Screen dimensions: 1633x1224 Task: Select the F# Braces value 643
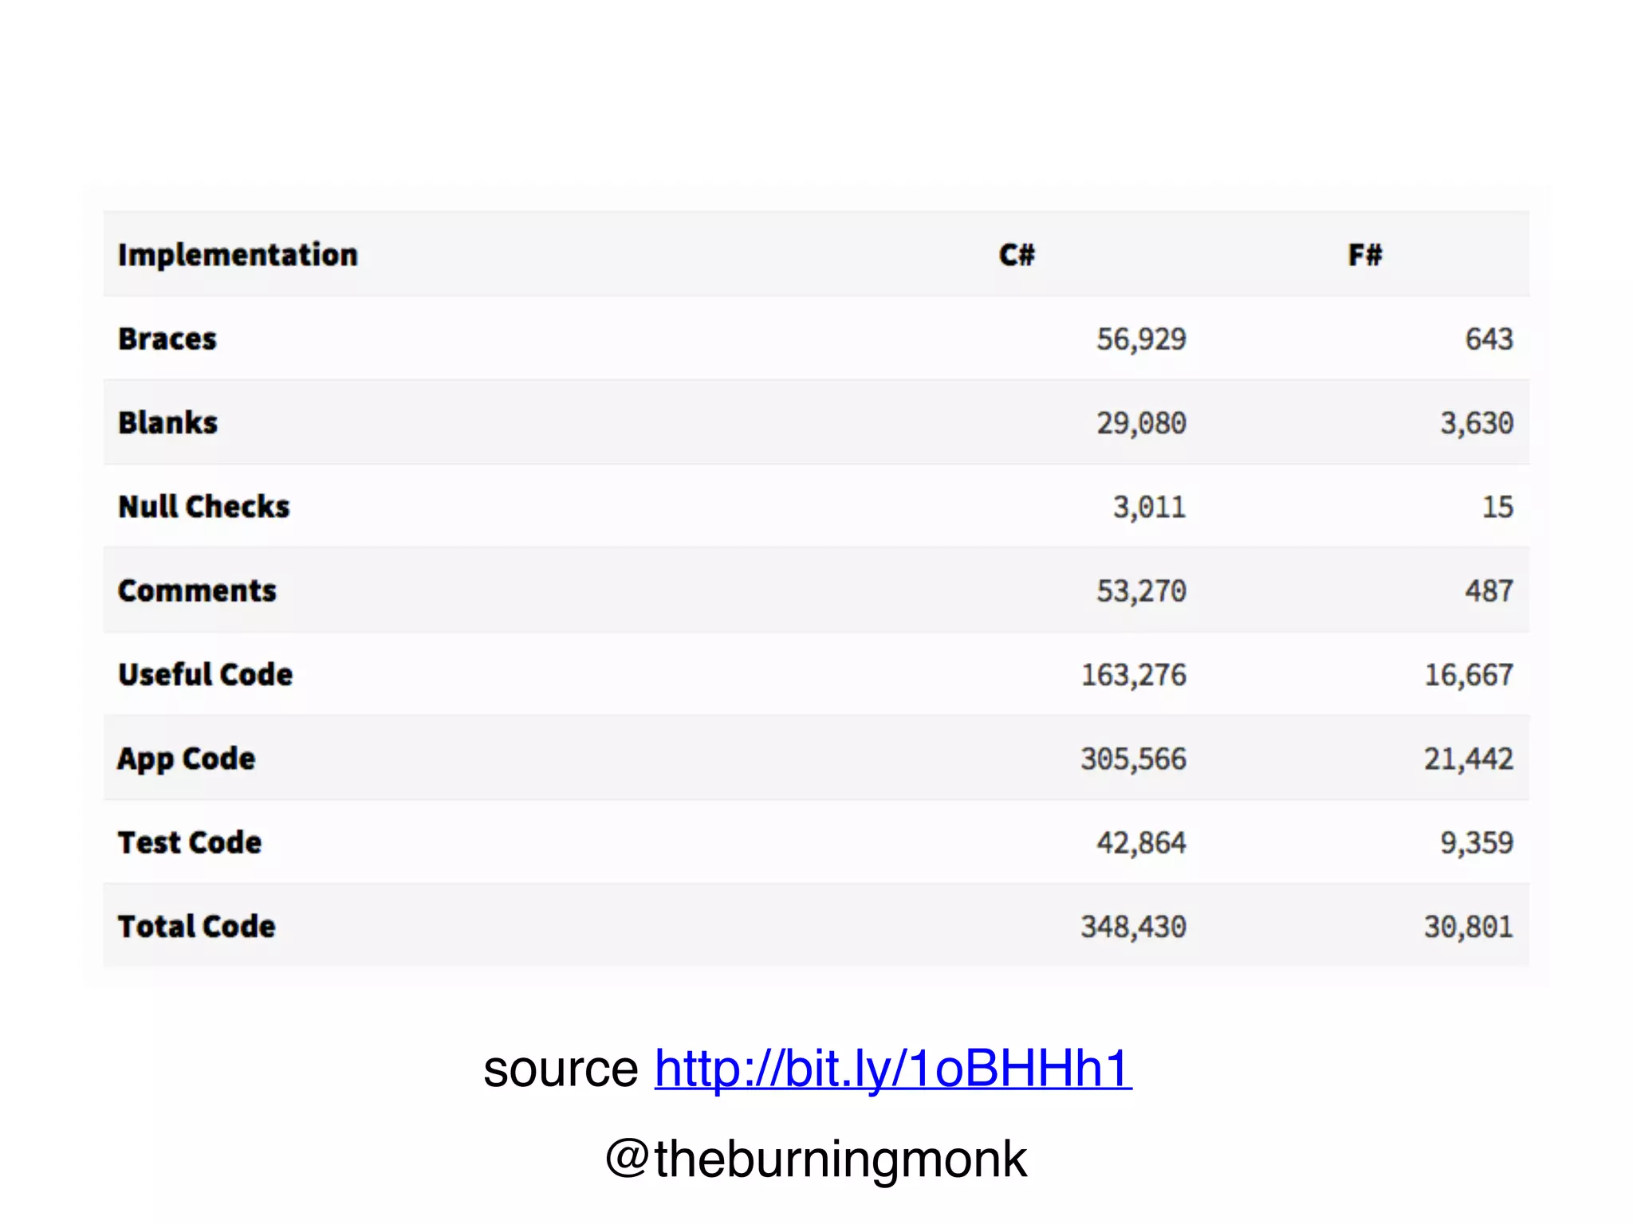pos(1489,339)
